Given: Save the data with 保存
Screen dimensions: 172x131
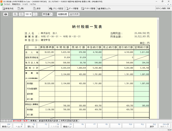Looking at the screenshot, I should (37, 8).
